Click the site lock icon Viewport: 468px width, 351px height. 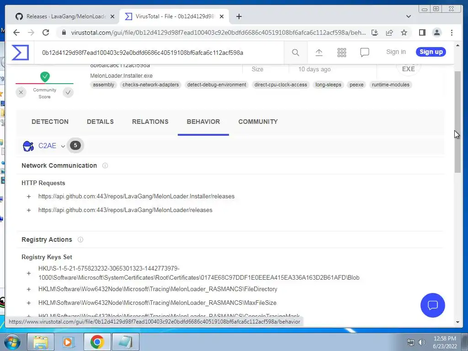[x=64, y=32]
